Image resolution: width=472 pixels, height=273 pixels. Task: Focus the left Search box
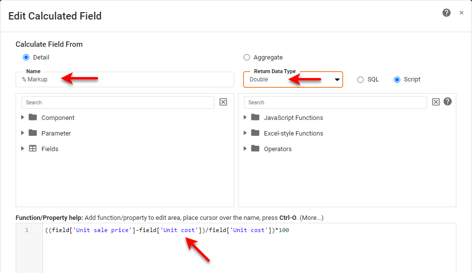[118, 102]
